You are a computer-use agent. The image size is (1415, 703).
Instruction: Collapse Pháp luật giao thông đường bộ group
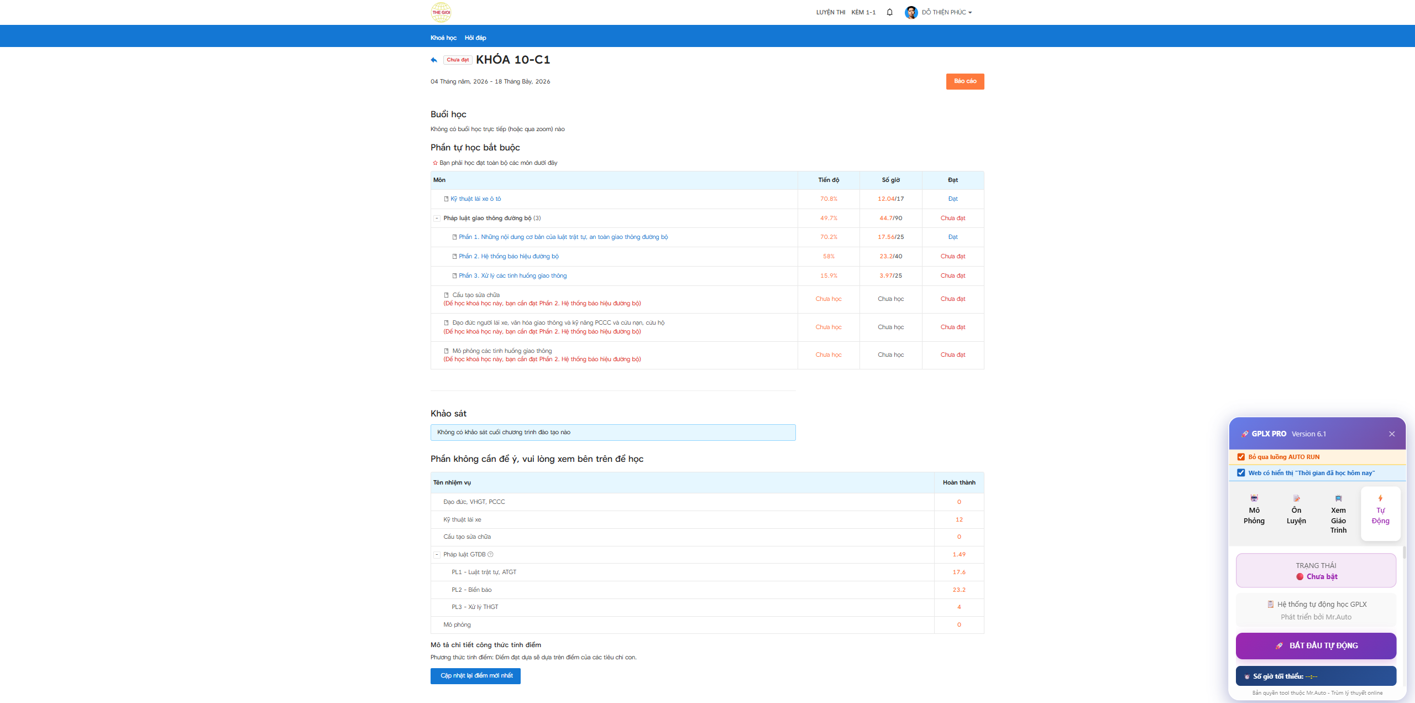(x=437, y=218)
